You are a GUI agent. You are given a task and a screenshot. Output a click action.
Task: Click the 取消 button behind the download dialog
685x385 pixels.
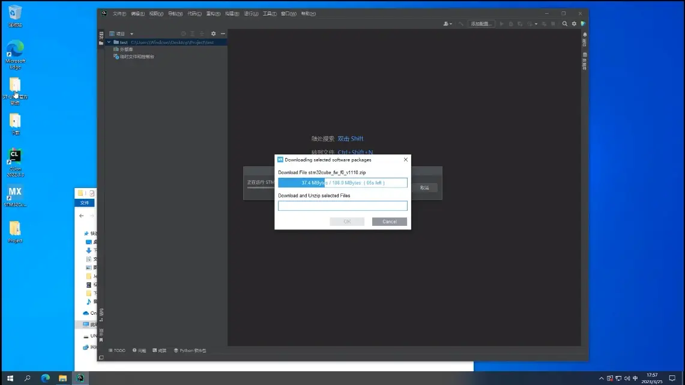click(424, 188)
